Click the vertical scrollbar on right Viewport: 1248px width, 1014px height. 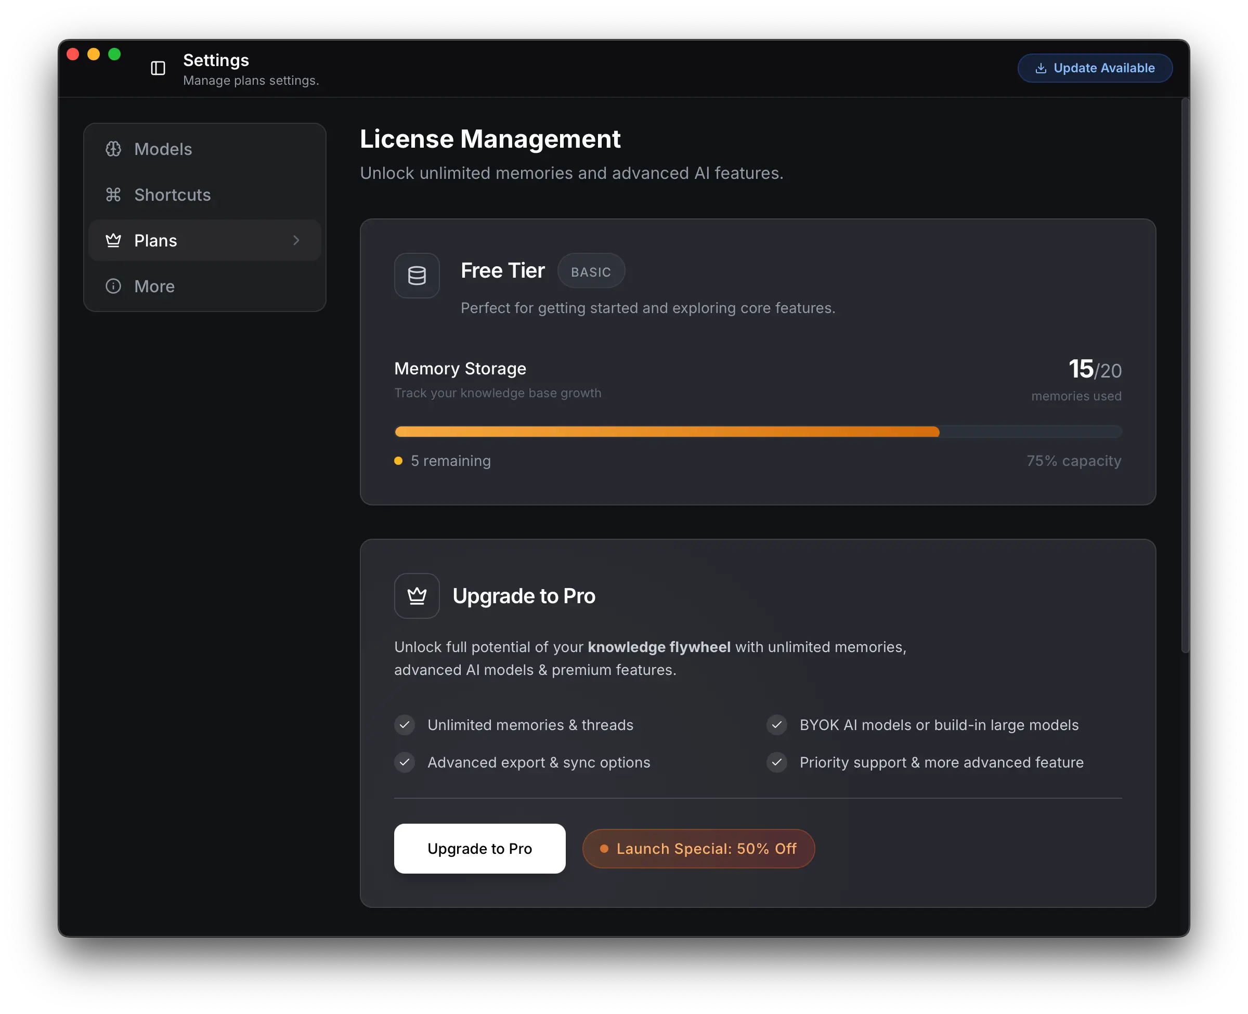[1185, 374]
